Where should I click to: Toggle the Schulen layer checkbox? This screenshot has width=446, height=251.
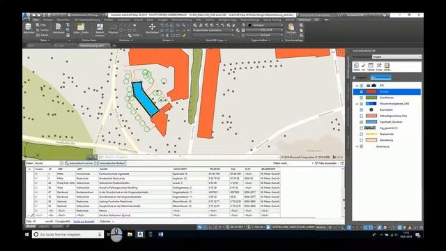tap(362, 91)
